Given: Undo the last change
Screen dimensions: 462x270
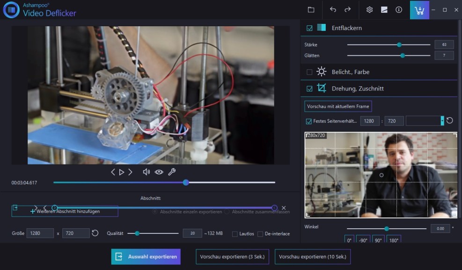Looking at the screenshot, I should [333, 9].
